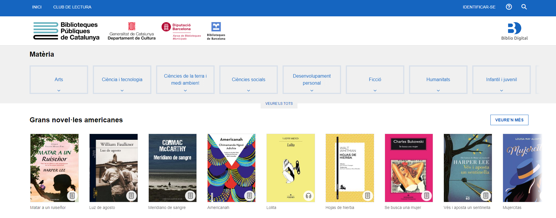Viewport: 556px width, 218px height.
Task: Open the Mujercitas title link
Action: (x=512, y=207)
